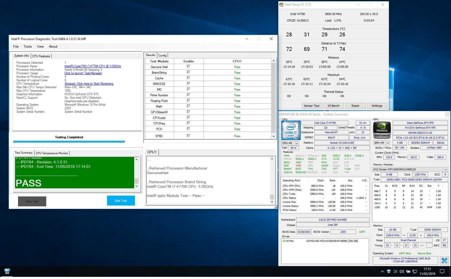Click the CPU1 log scrollbar down arrow

pyautogui.click(x=272, y=202)
